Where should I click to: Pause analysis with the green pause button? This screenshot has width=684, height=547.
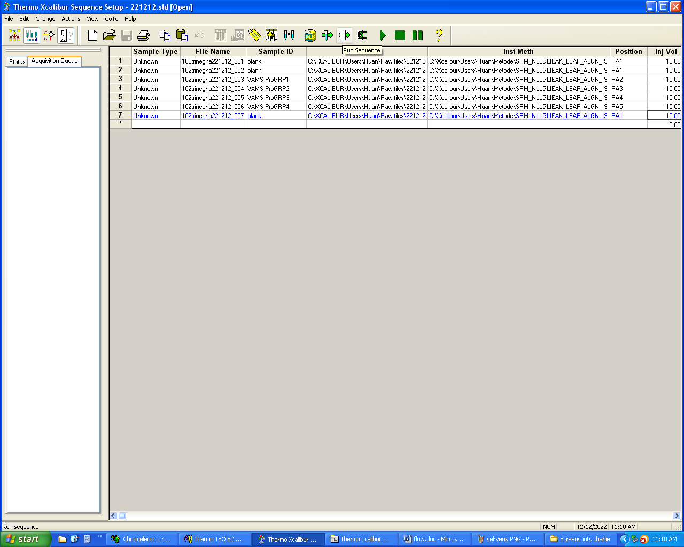click(x=417, y=35)
